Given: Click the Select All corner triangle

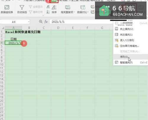Looking at the screenshot, I should 3,28.
